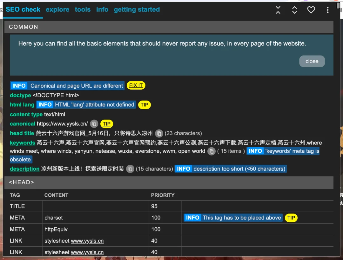This screenshot has width=343, height=260.
Task: Click the collapse all sections icon
Action: point(278,10)
